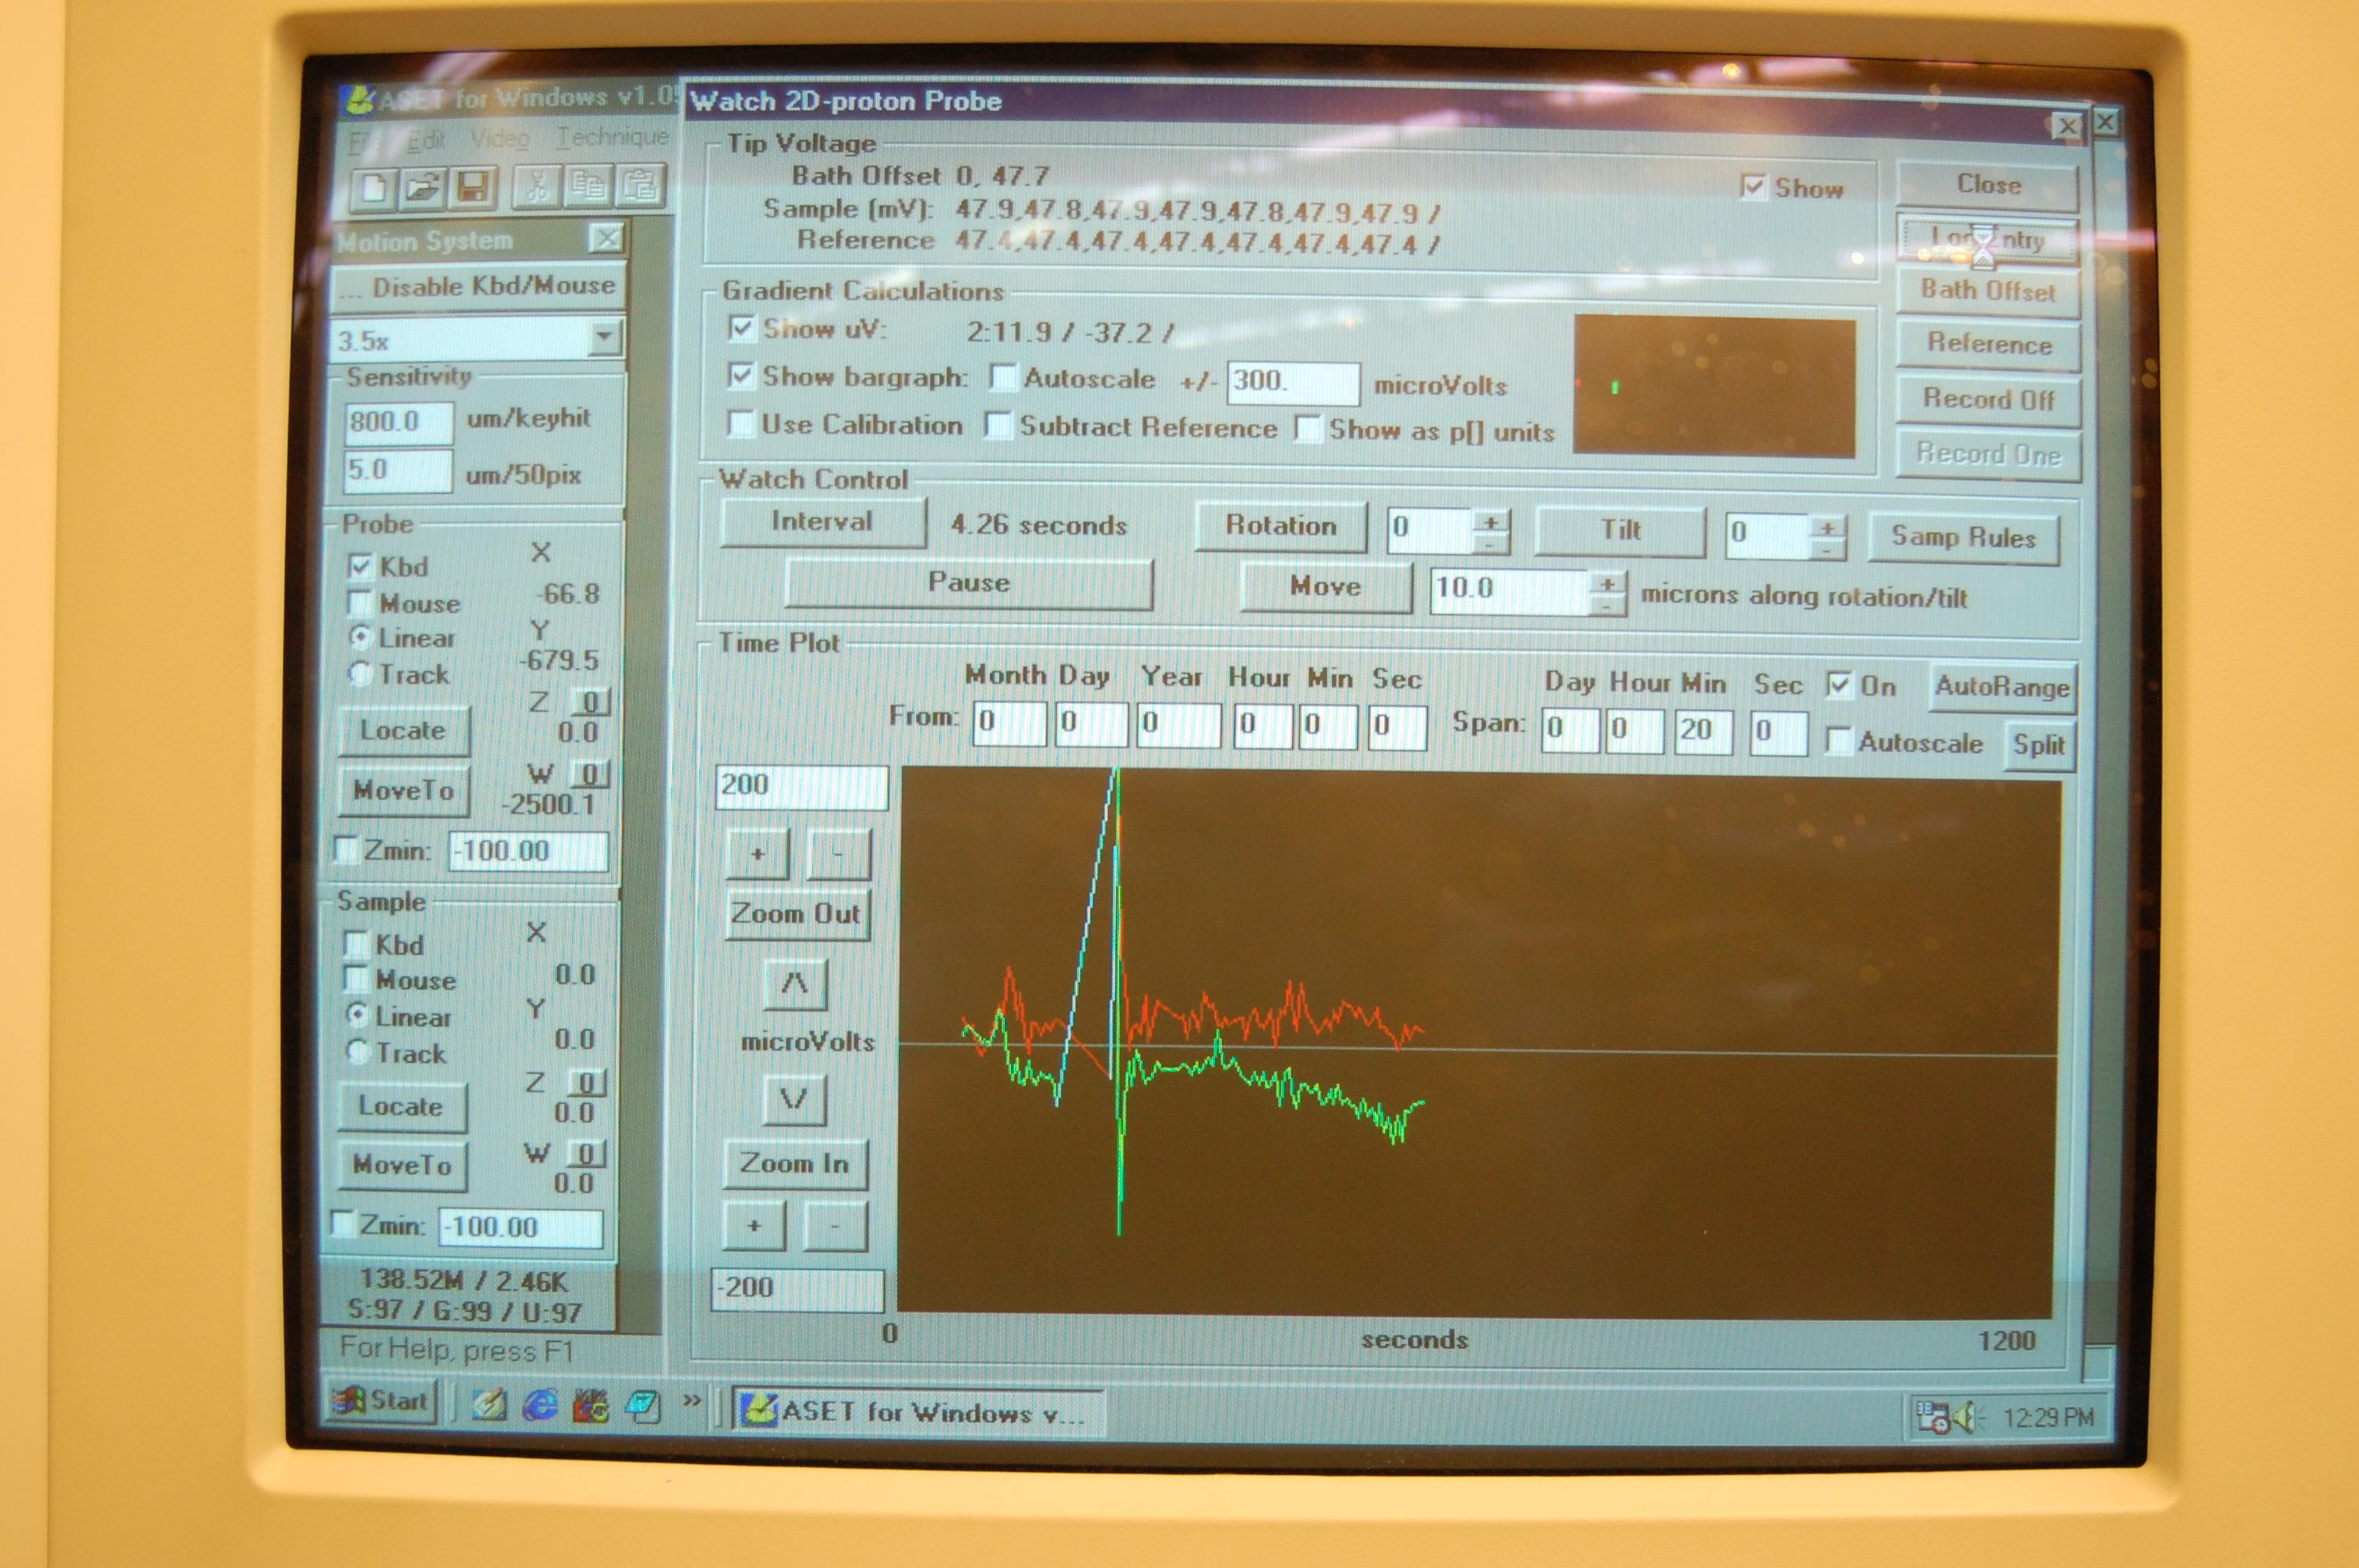Select the Sample Track radio button
The width and height of the screenshot is (2359, 1568).
[357, 1052]
